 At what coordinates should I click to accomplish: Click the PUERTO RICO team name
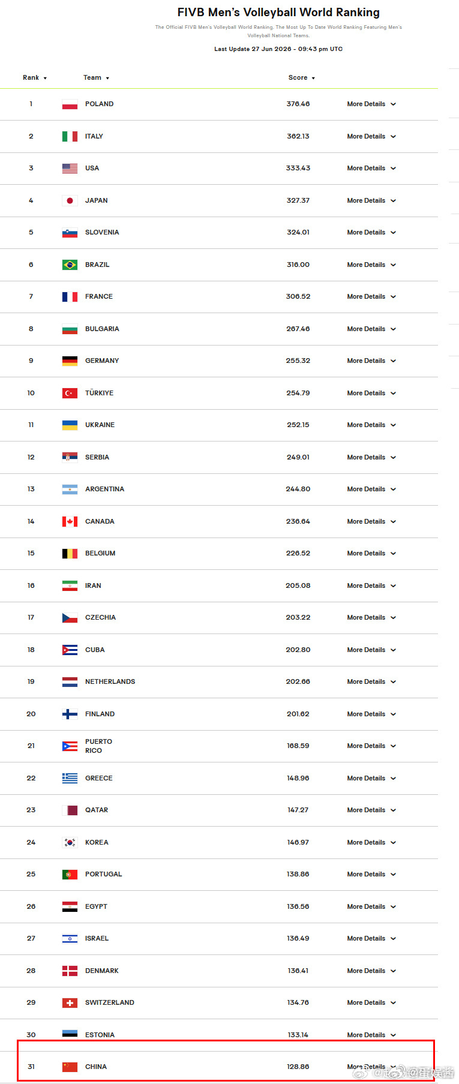click(x=98, y=746)
